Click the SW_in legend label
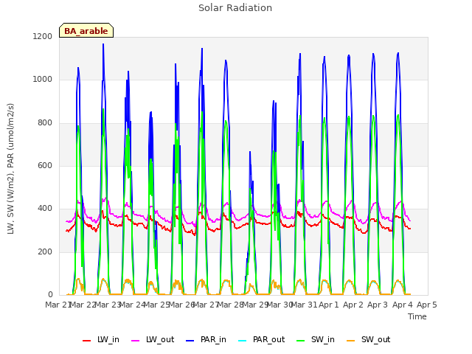472x354 pixels. pyautogui.click(x=323, y=339)
